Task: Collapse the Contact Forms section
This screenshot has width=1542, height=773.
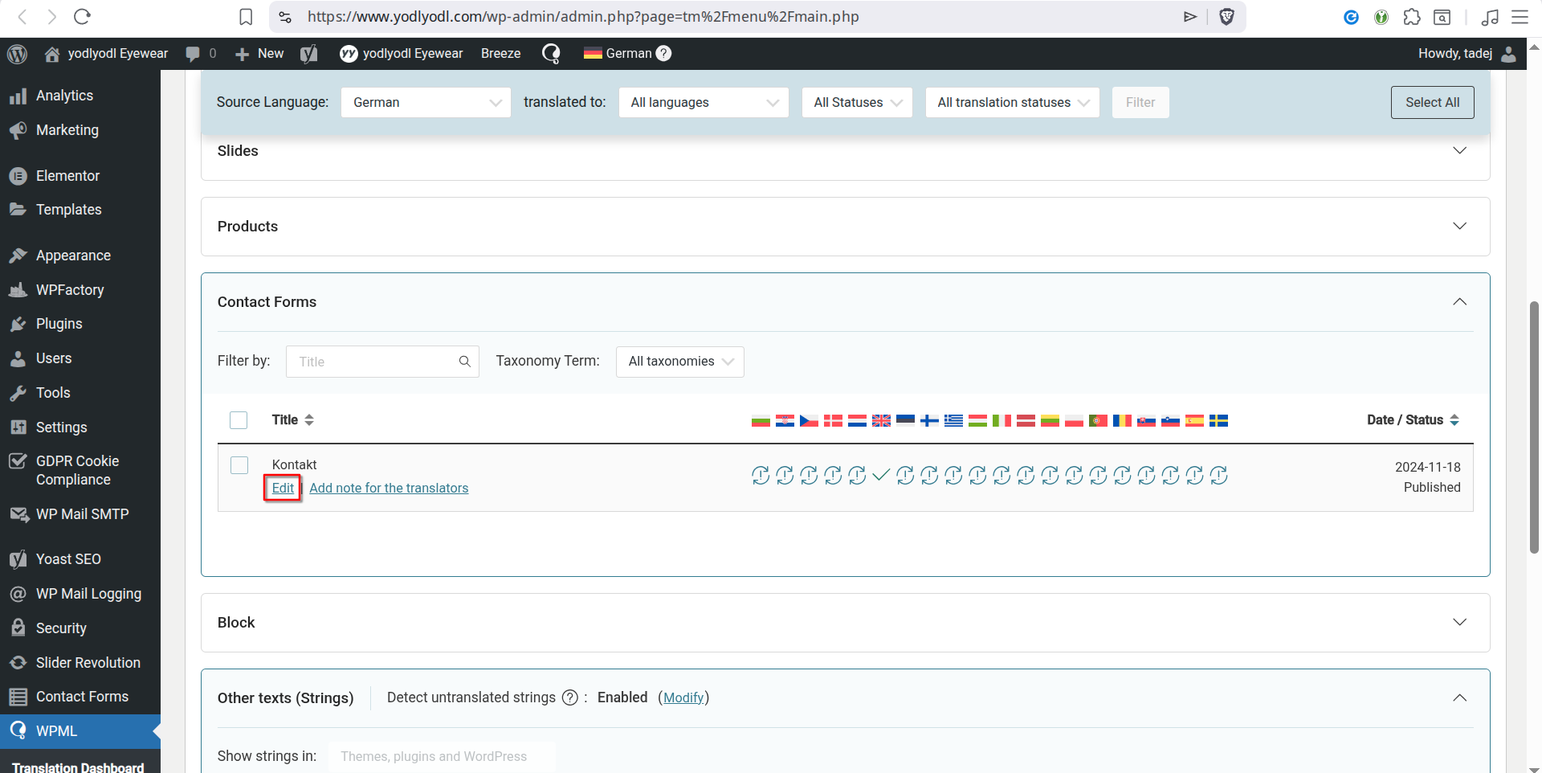Action: (1459, 302)
